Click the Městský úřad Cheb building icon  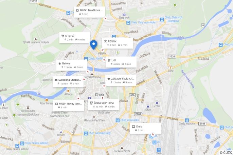pyautogui.click(x=94, y=117)
